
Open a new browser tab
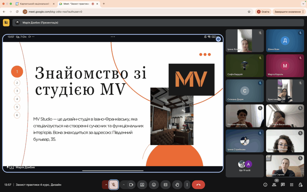click(x=104, y=4)
